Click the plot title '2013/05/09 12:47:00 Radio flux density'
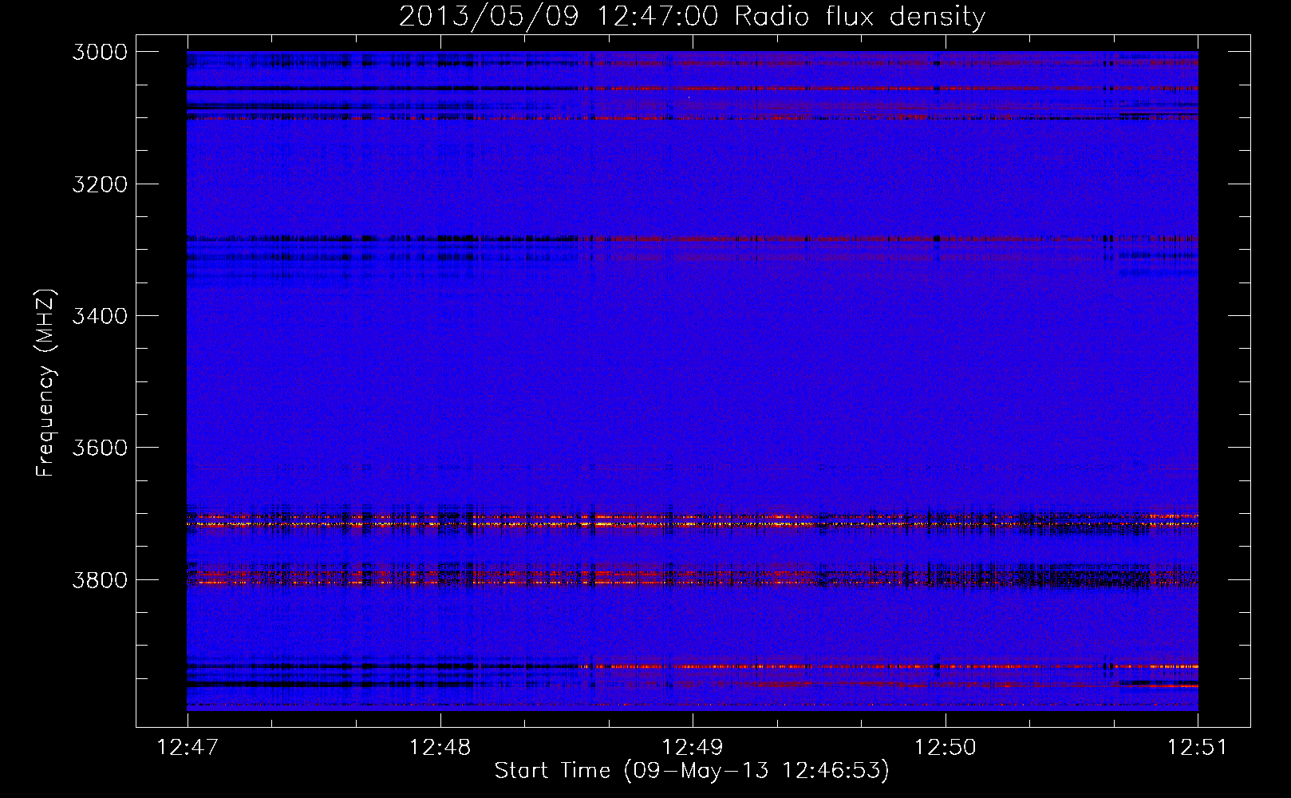The image size is (1291, 798). (x=692, y=16)
